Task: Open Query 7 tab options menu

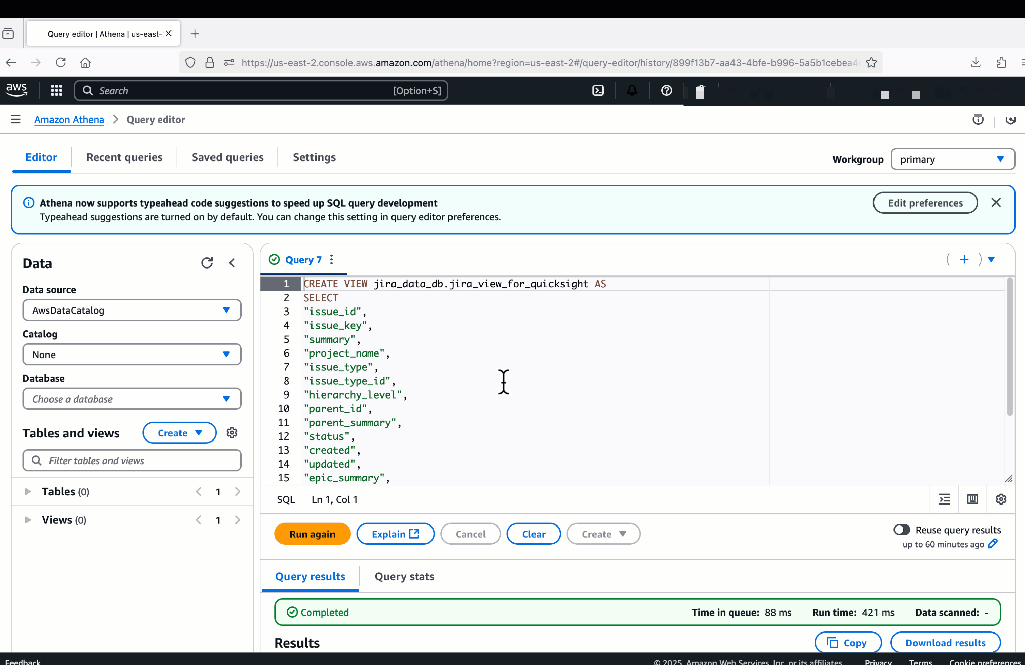Action: pyautogui.click(x=331, y=259)
